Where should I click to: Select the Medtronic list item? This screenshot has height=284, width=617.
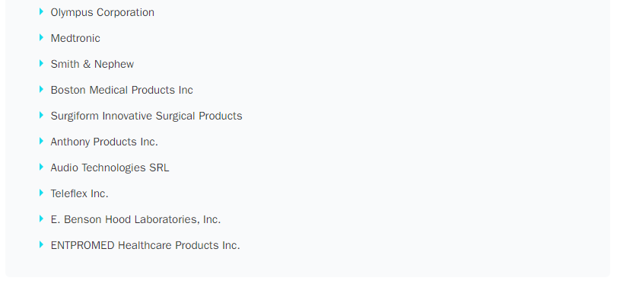pyautogui.click(x=75, y=38)
